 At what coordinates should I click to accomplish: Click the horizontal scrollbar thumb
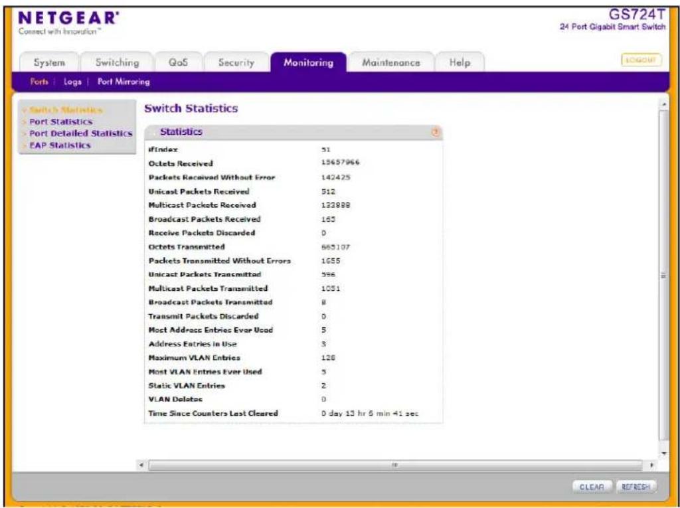coord(395,466)
